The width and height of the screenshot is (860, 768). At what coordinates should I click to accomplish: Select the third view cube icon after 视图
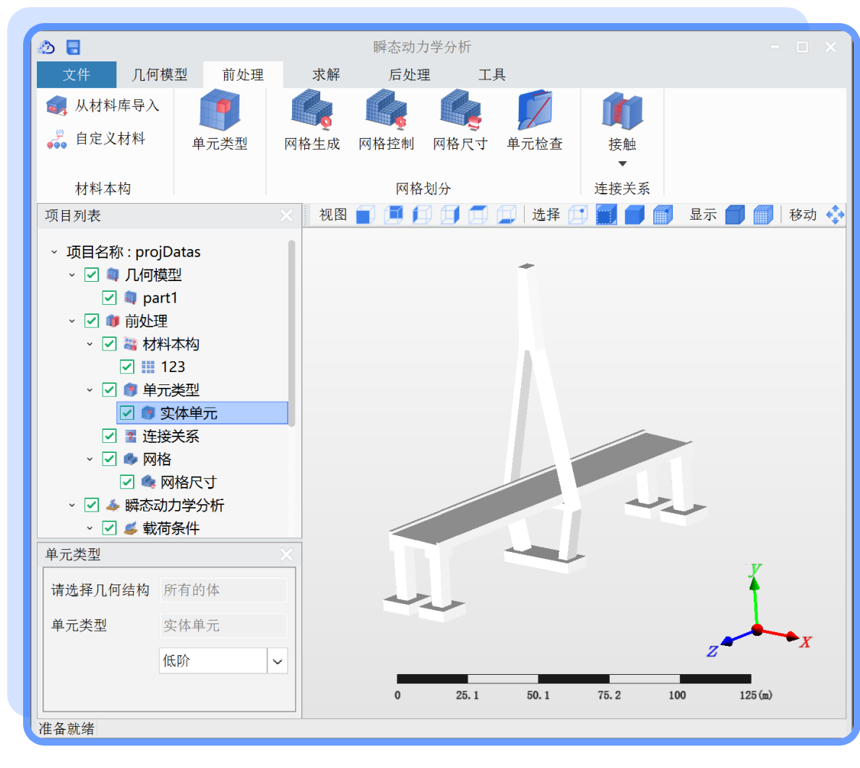coord(422,215)
